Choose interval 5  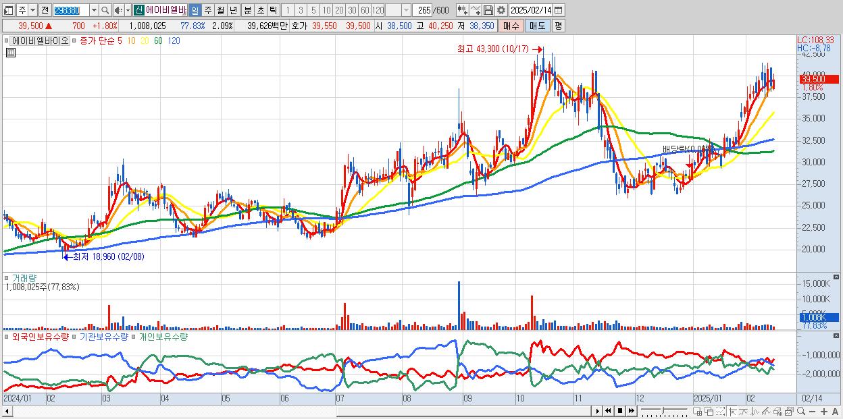point(313,10)
